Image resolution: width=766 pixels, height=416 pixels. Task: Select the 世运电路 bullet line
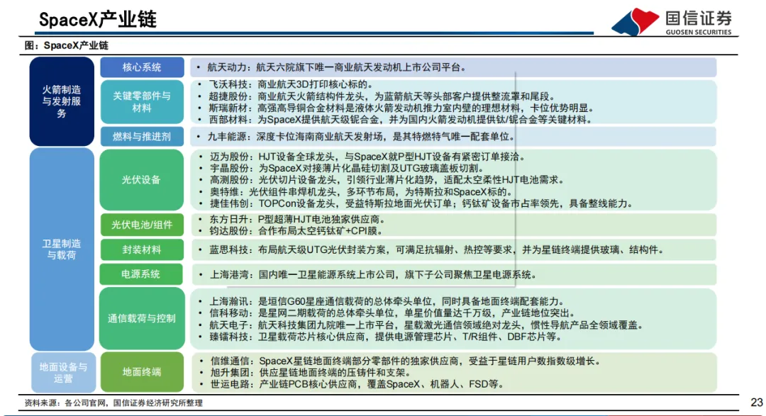[x=352, y=384]
